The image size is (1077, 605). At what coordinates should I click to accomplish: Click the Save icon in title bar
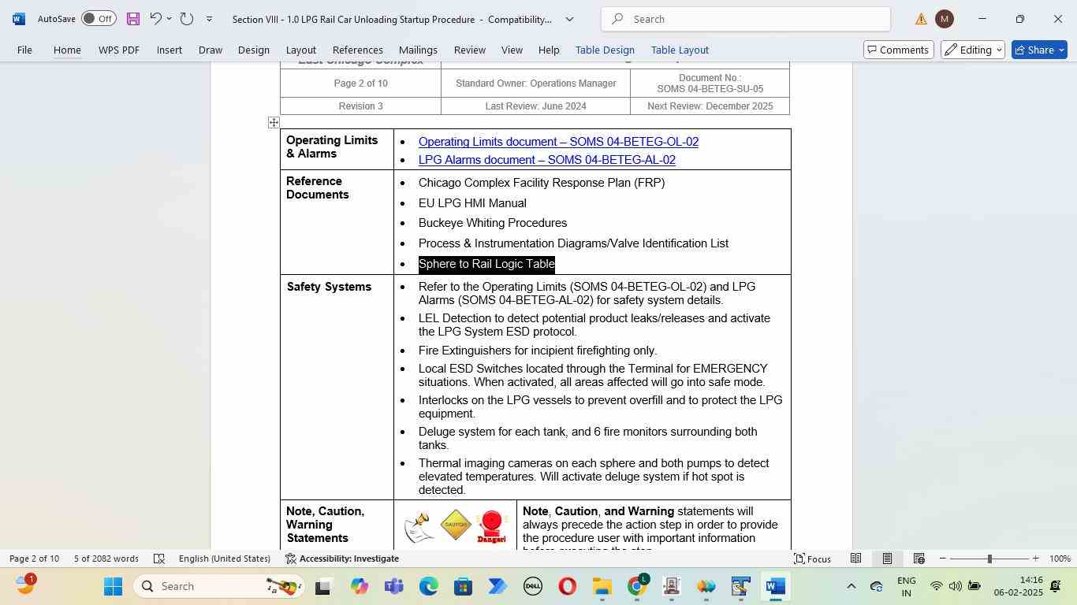point(132,19)
